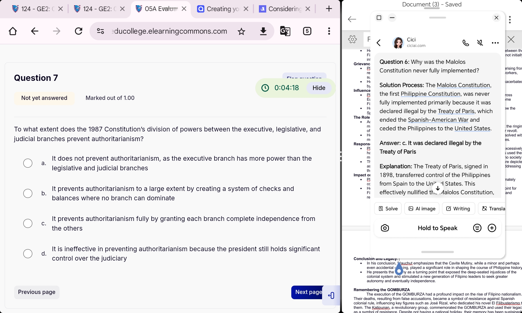Select radio button for answer option d

pyautogui.click(x=28, y=253)
